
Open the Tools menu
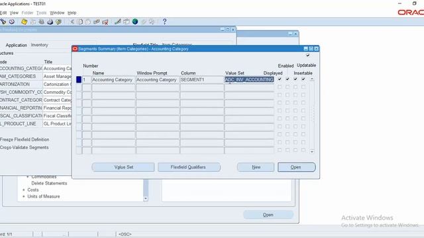click(41, 13)
